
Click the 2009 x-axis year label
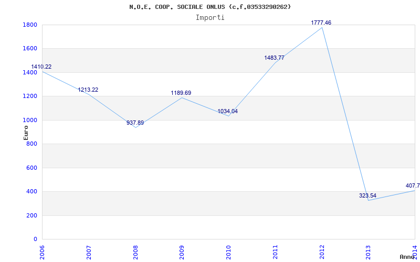(x=182, y=253)
